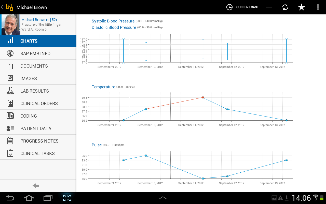Click Systolic Blood Pressure chart title
326x204 pixels.
(x=113, y=21)
